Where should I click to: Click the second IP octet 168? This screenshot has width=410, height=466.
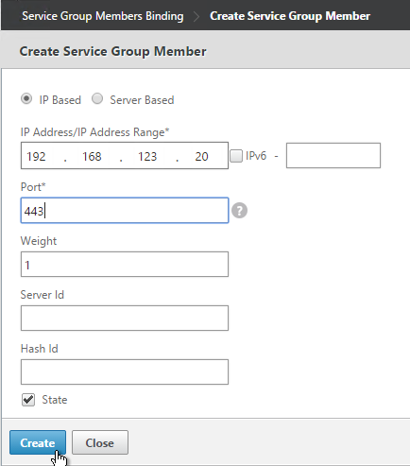coord(92,156)
